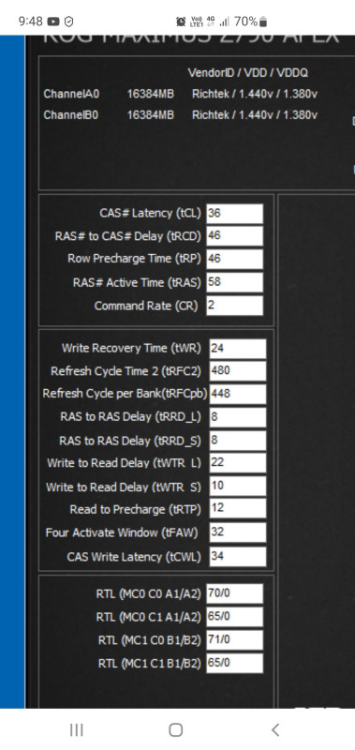Click the tRFC2 field showing 480
The height and width of the screenshot is (750, 355).
coord(238,370)
